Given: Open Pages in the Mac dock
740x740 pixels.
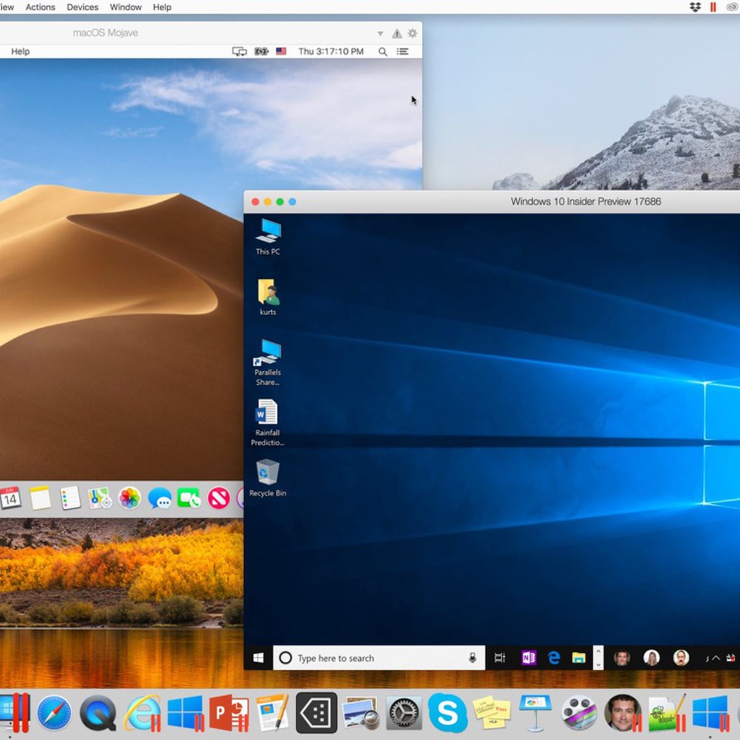Looking at the screenshot, I should point(273,713).
